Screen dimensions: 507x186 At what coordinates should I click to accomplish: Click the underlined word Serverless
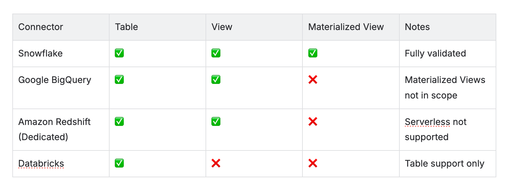pyautogui.click(x=427, y=122)
